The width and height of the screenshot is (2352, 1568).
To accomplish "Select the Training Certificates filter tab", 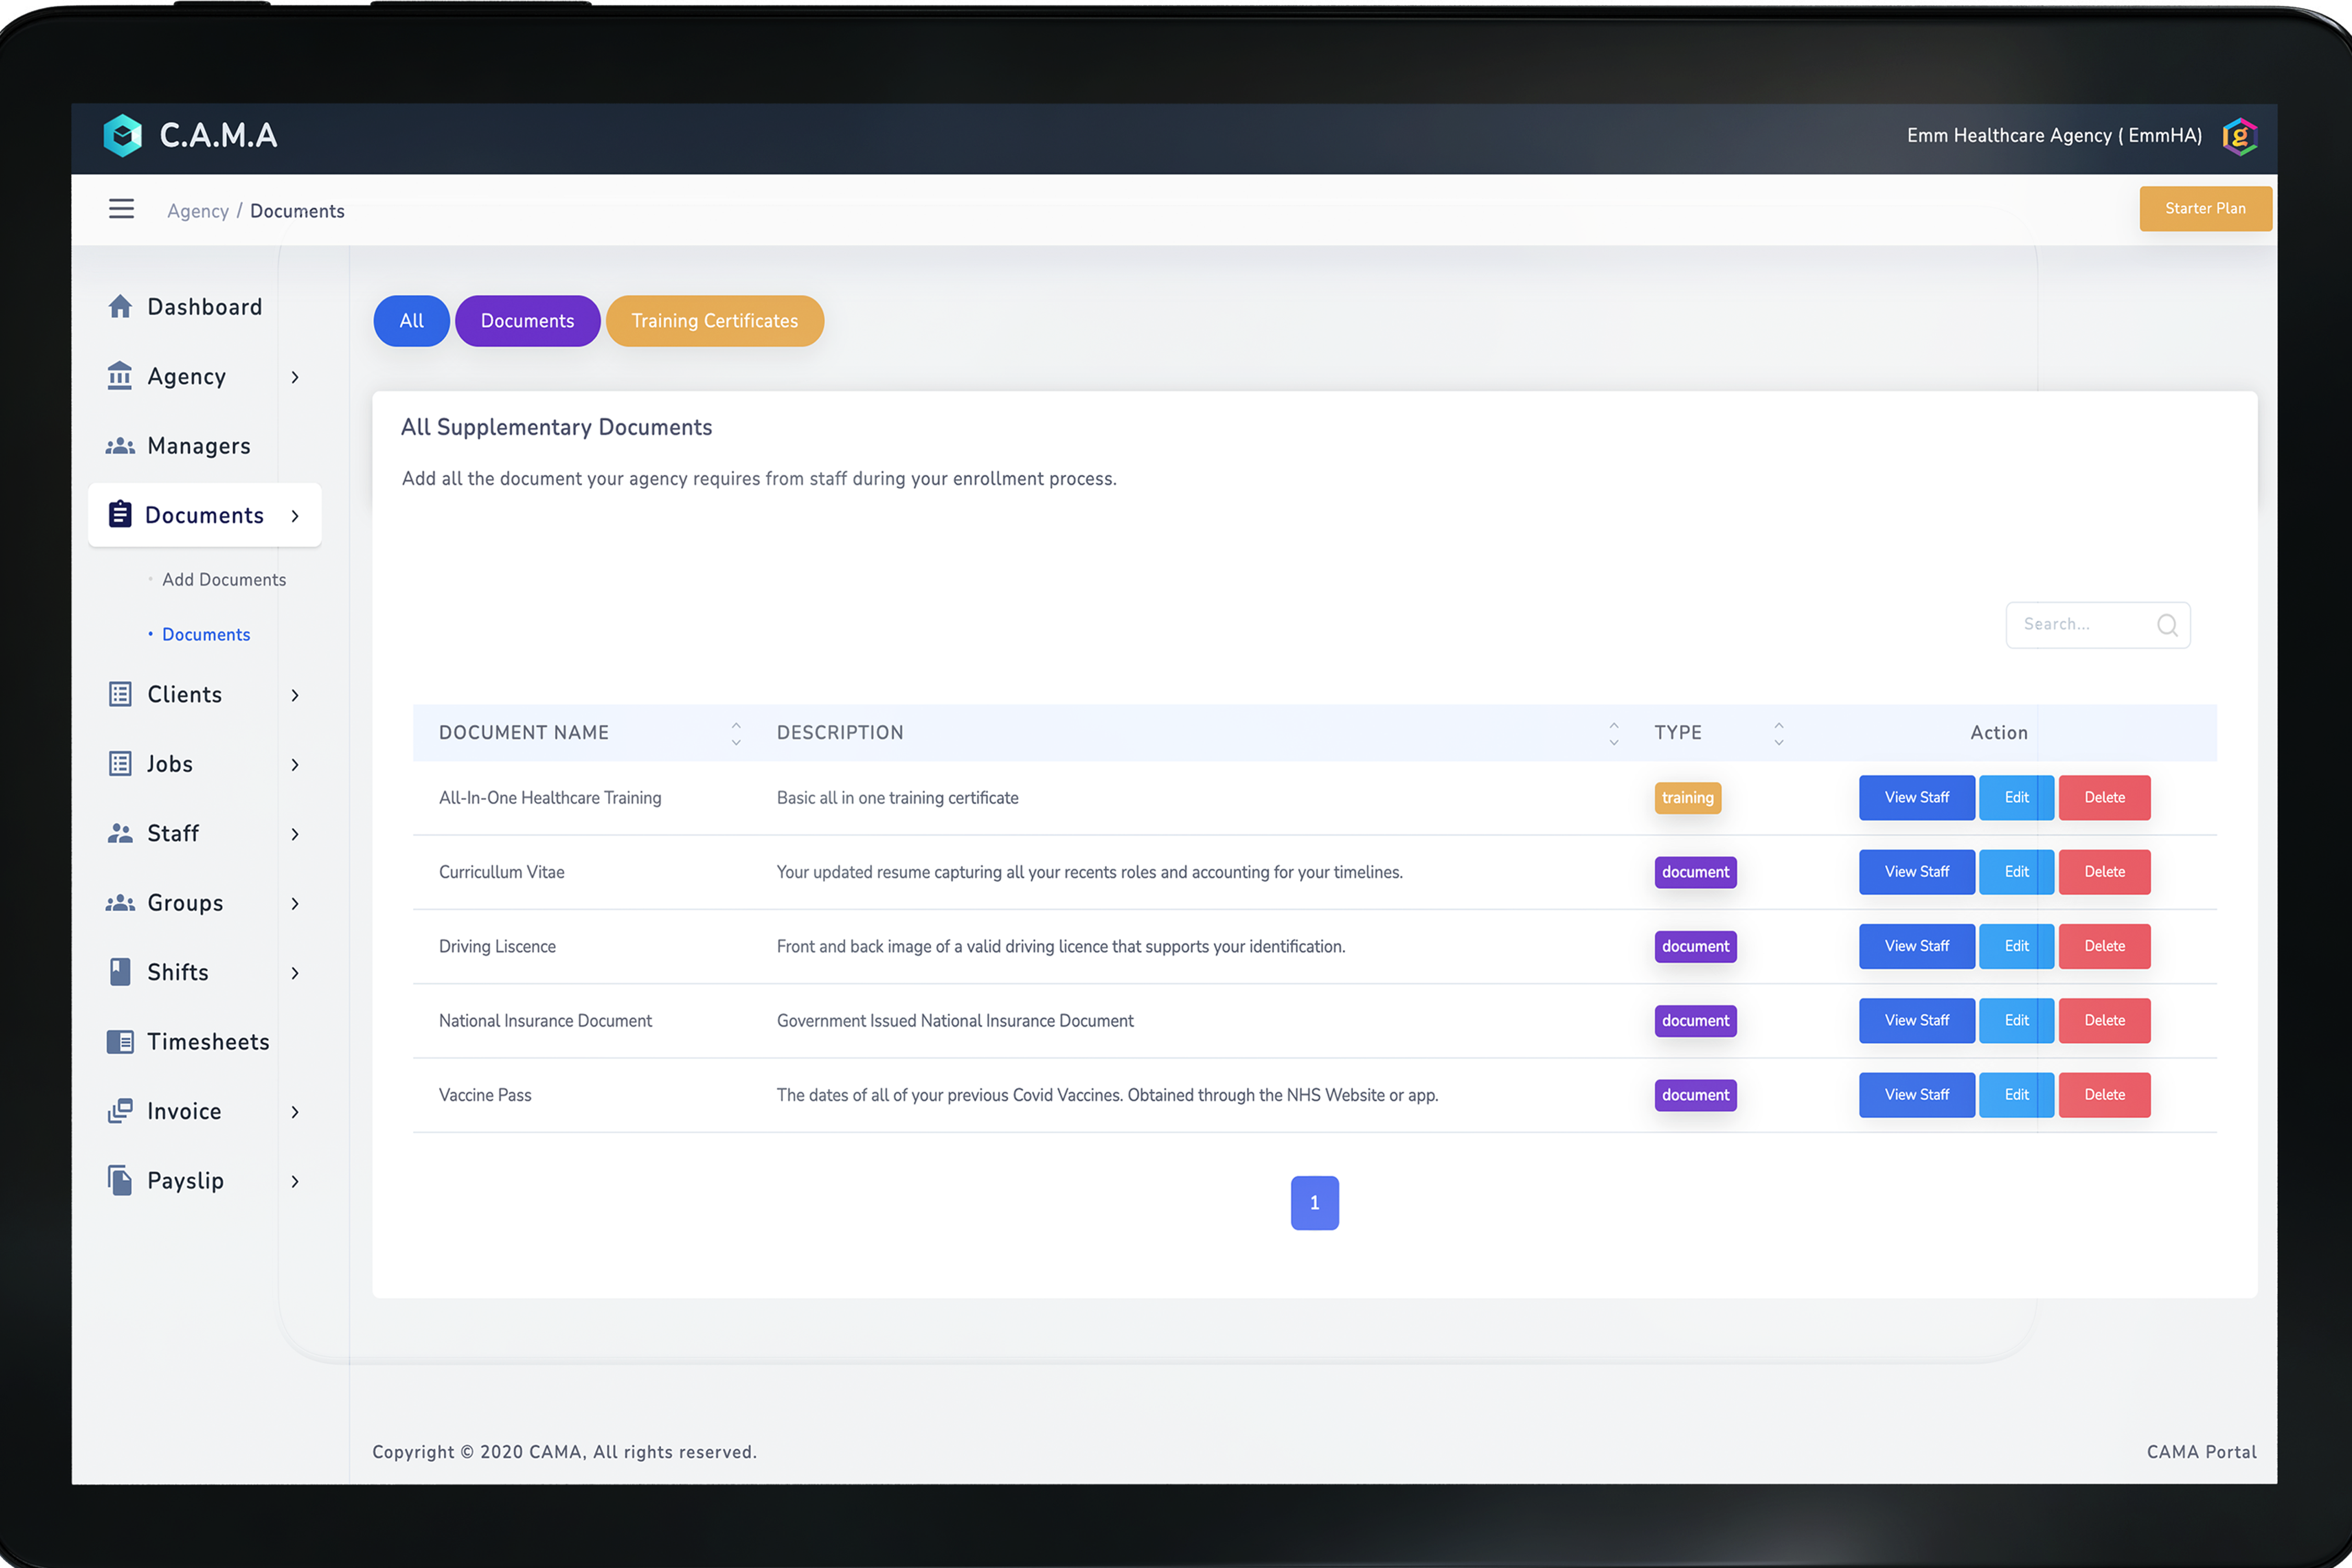I will point(714,321).
